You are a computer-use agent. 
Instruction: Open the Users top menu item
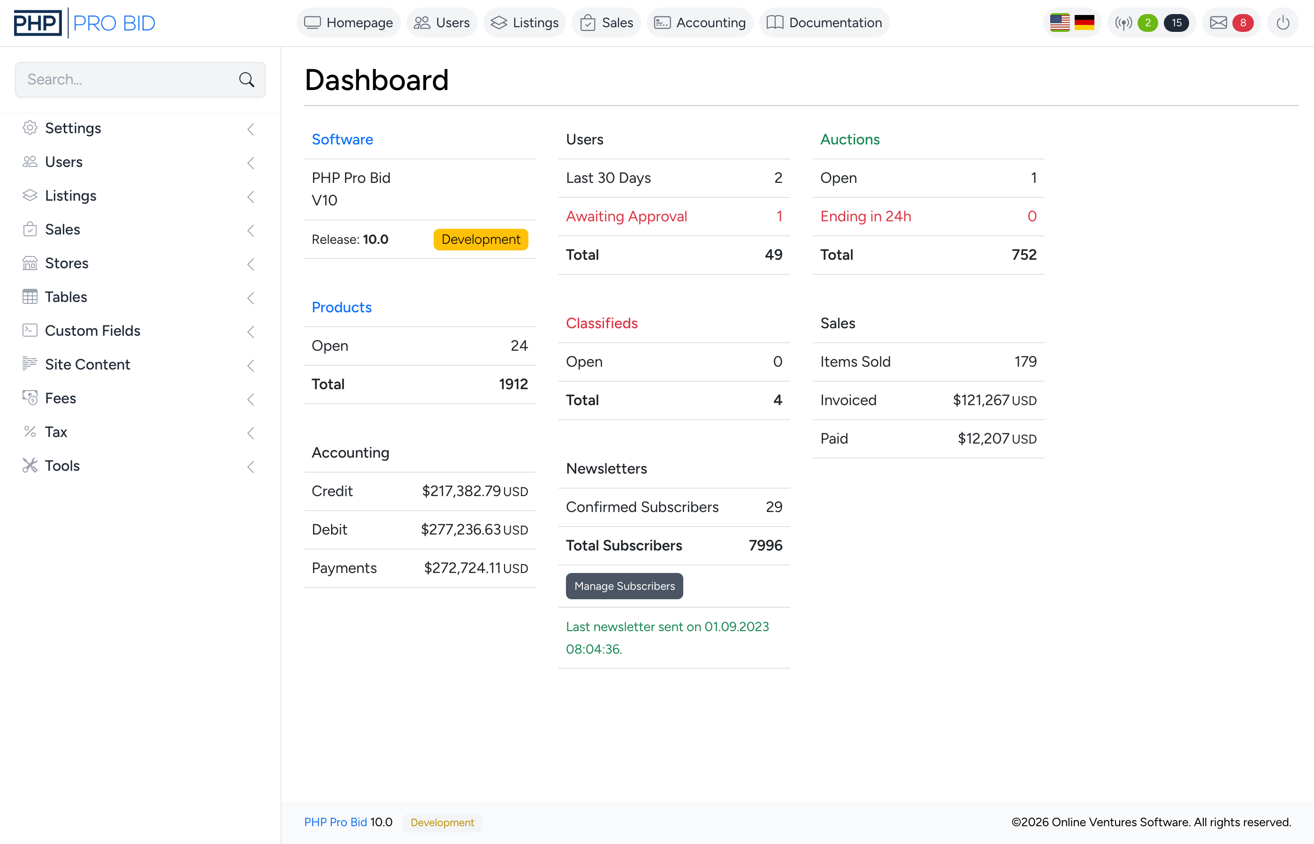pos(442,23)
